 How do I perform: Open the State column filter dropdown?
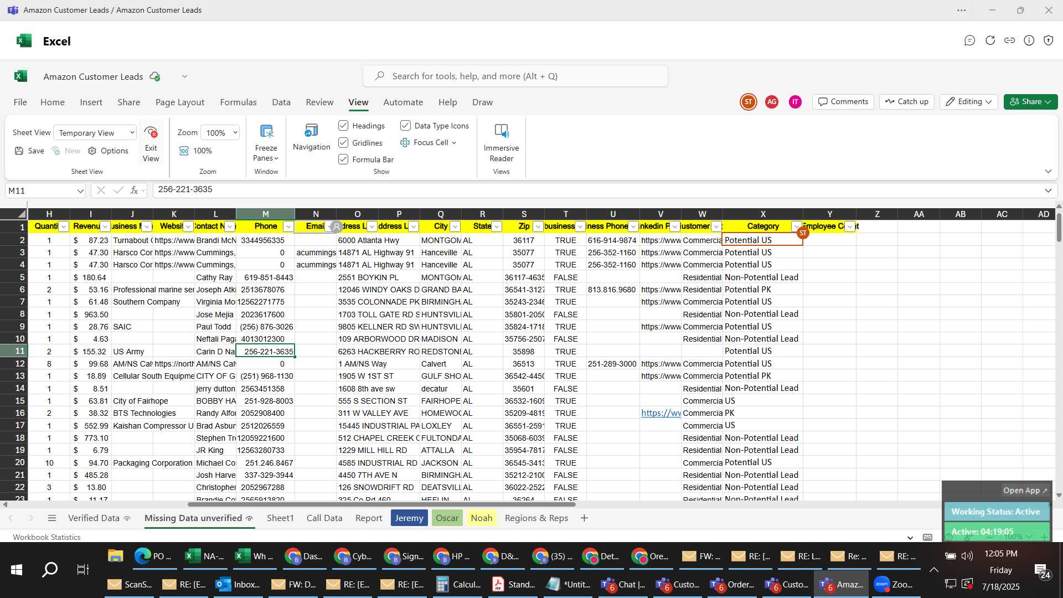tap(497, 226)
